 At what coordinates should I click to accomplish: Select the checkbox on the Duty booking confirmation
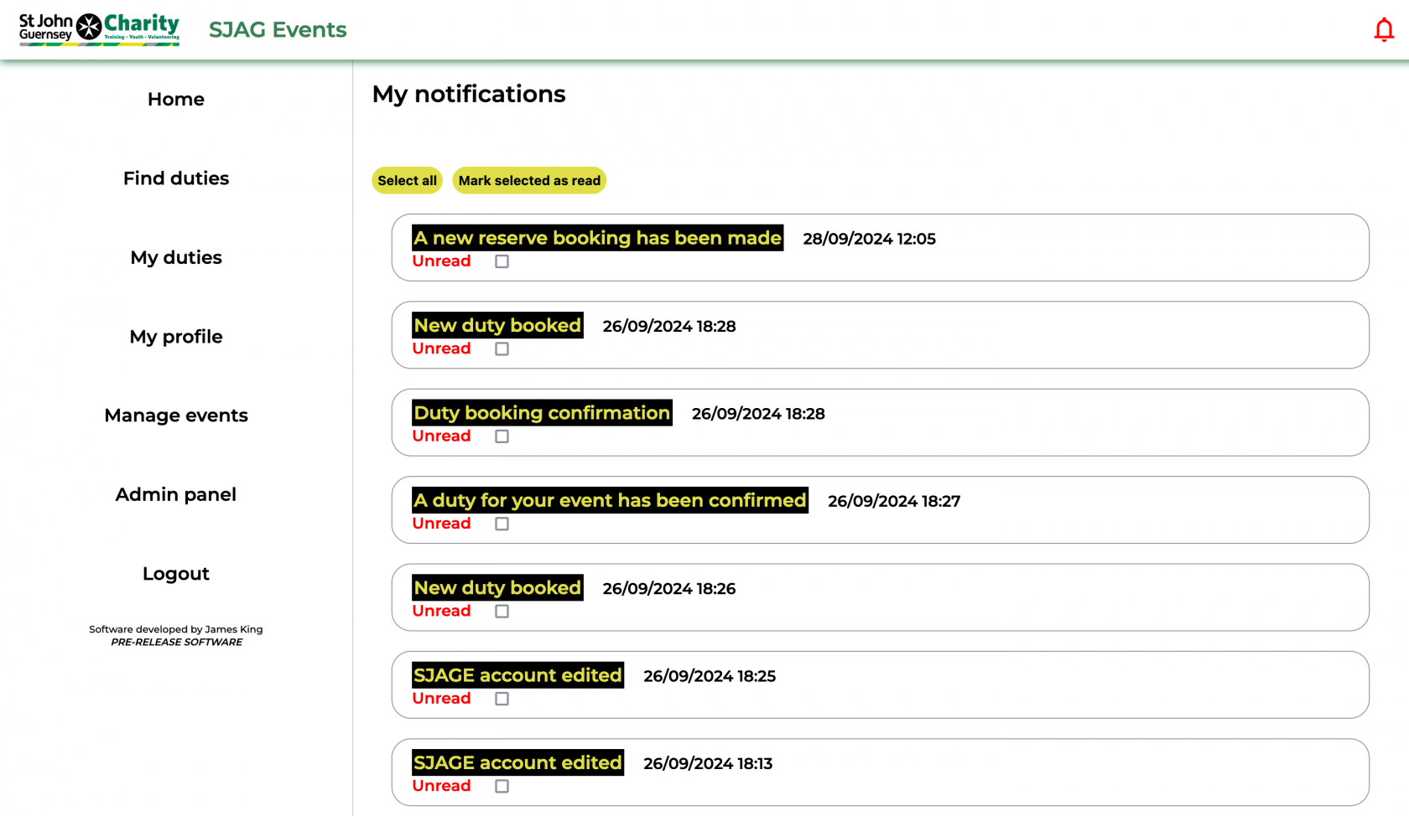(x=502, y=436)
